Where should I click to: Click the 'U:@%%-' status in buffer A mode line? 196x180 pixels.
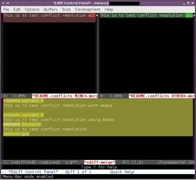click(20, 96)
